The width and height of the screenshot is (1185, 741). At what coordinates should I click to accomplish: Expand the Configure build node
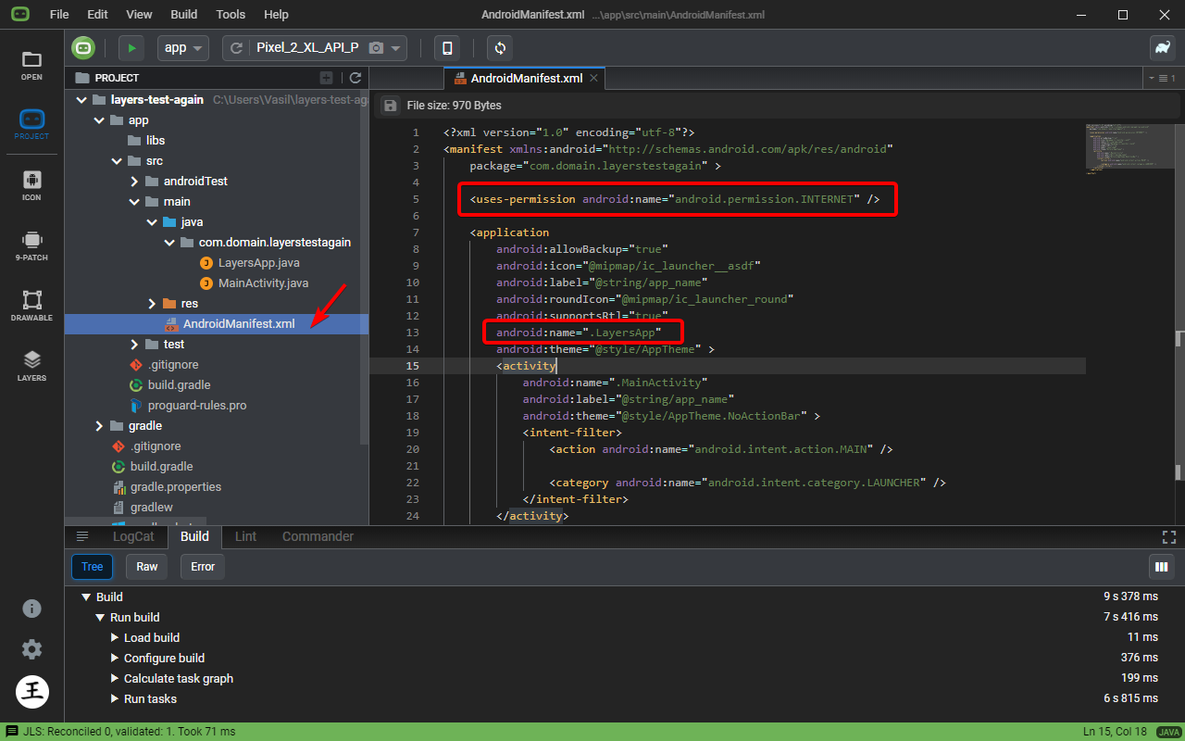coord(115,659)
